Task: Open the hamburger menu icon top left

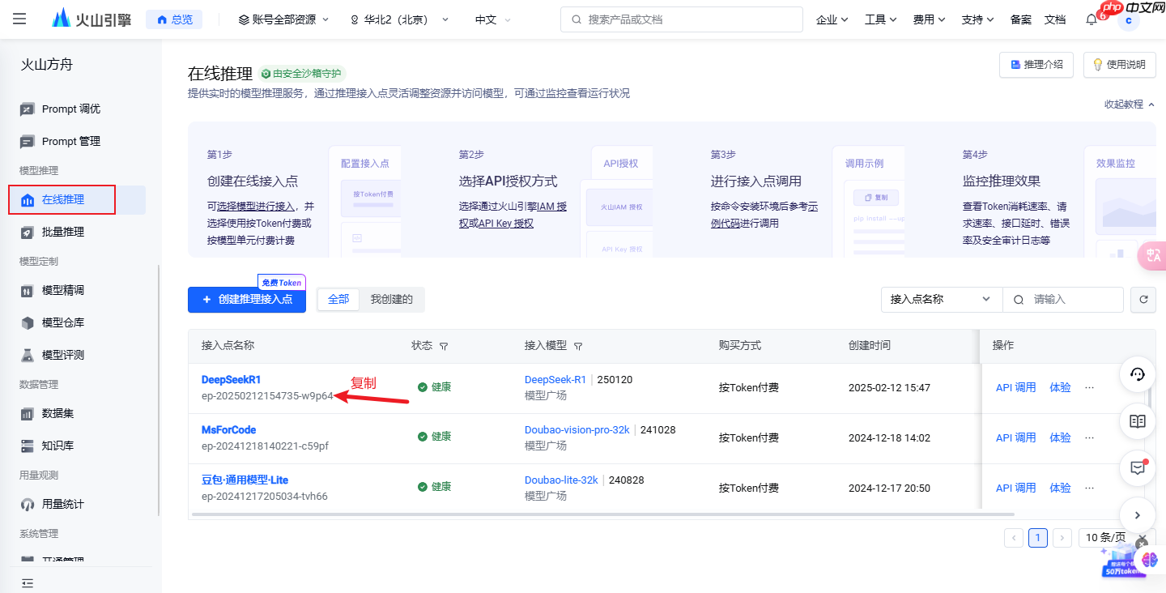Action: [19, 19]
